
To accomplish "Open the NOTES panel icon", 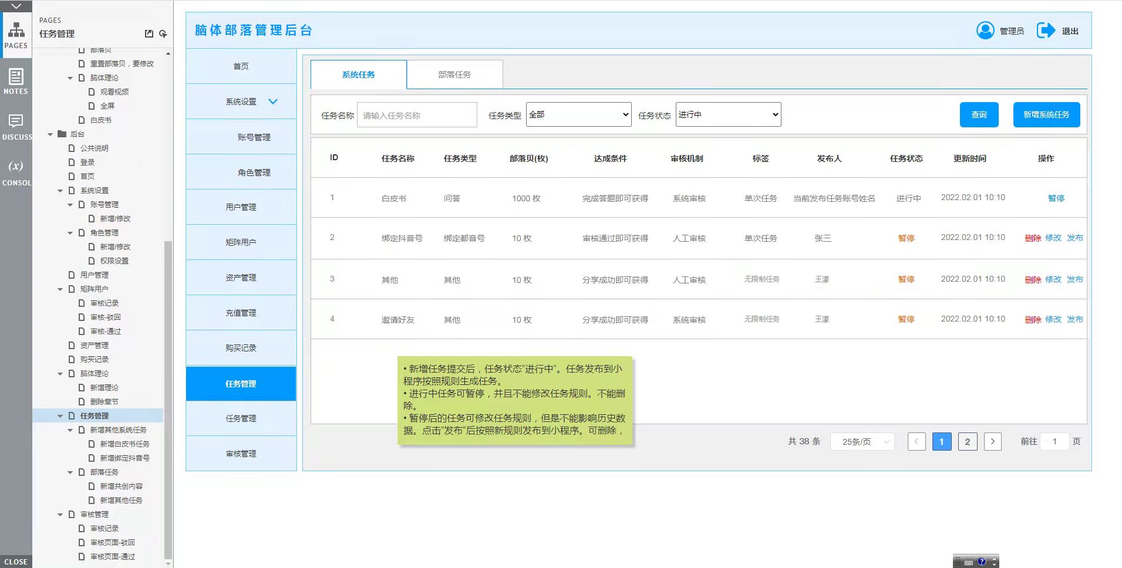I will point(16,81).
